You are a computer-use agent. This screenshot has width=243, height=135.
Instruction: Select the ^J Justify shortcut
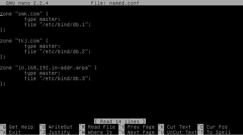pyautogui.click(x=55, y=132)
